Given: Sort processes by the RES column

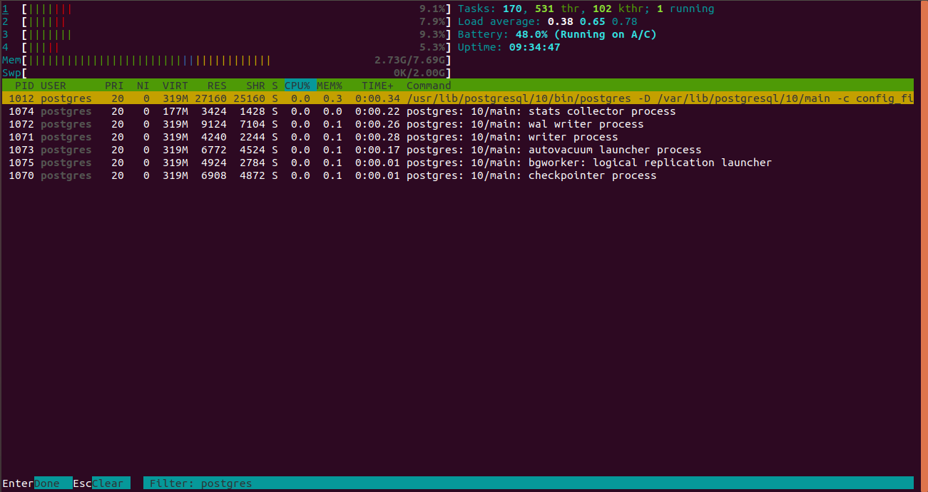Looking at the screenshot, I should click(216, 85).
